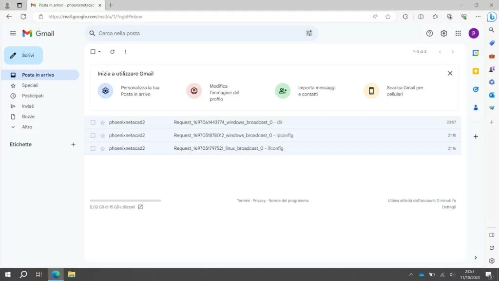
Task: Expand the Altro section in the sidebar
Action: pos(27,127)
